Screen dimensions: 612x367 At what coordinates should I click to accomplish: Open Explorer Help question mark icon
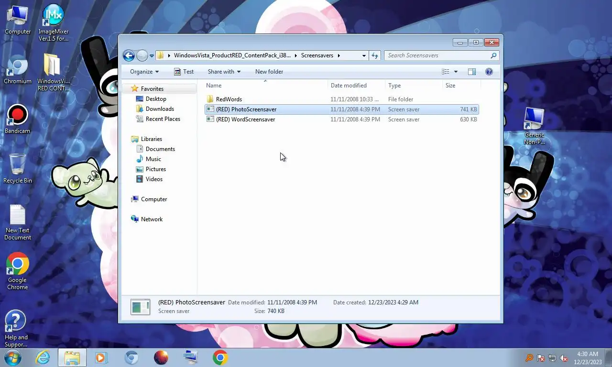pos(489,72)
